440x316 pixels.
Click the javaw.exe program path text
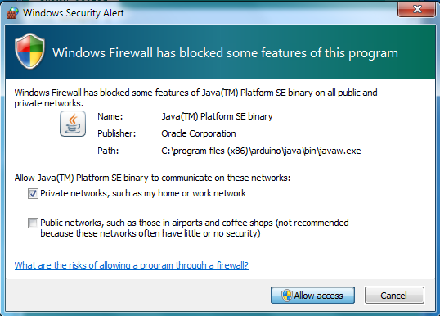[x=261, y=151]
